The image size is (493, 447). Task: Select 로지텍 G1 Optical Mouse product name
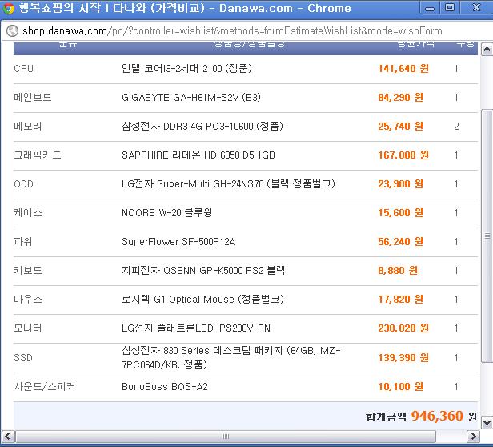pyautogui.click(x=202, y=300)
